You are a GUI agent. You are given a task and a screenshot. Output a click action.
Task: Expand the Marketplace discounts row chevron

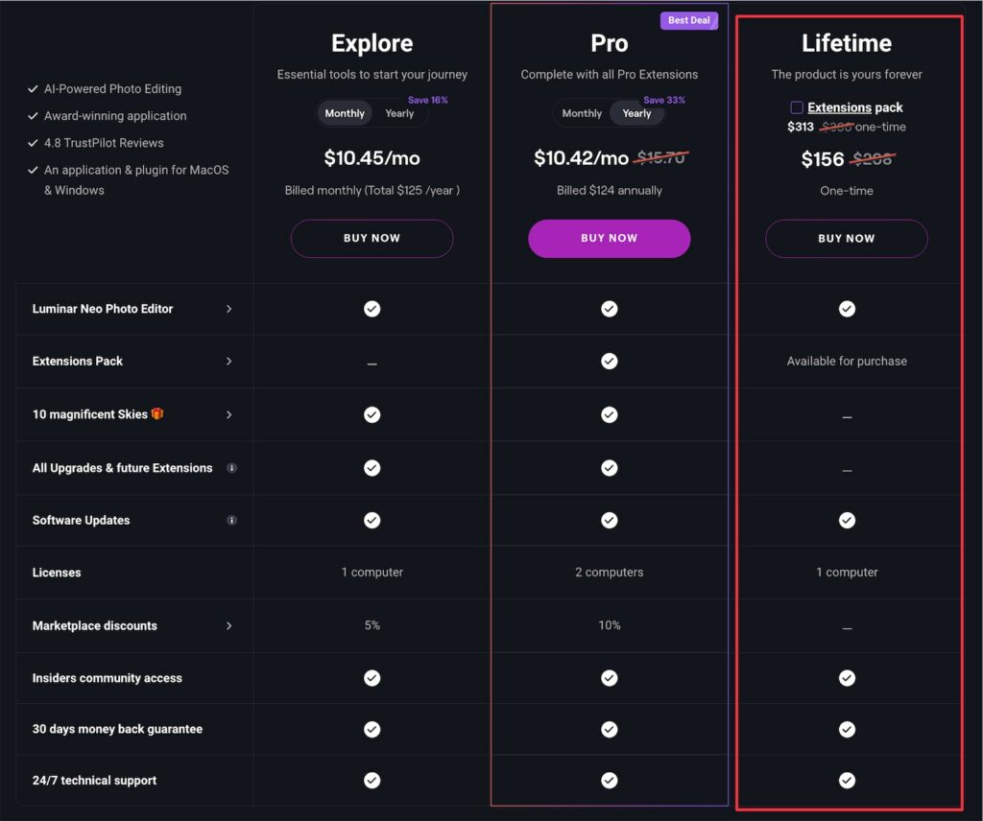coord(228,625)
